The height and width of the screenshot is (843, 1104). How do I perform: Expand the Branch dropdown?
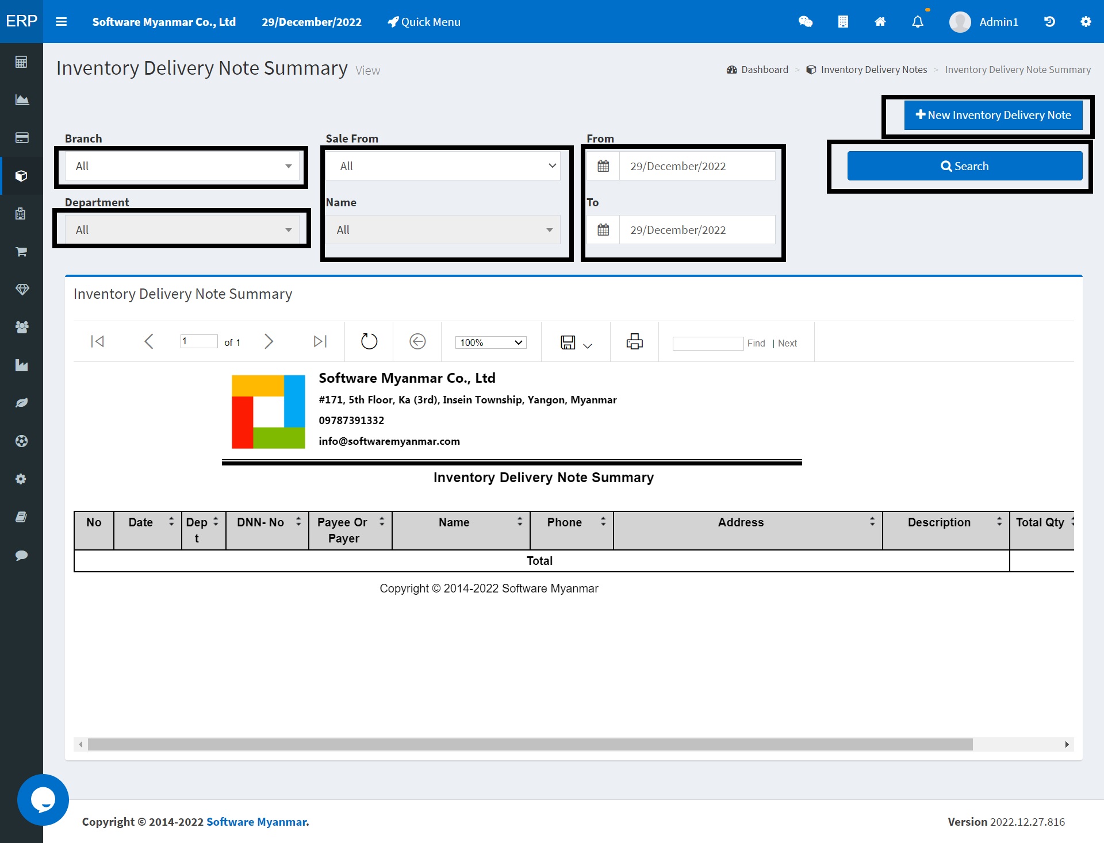[182, 166]
